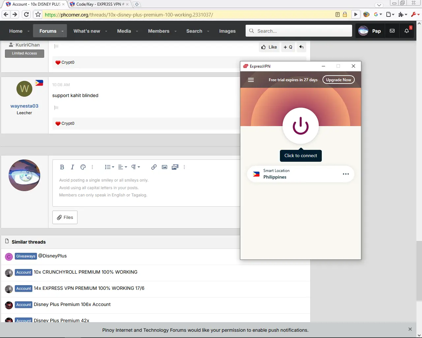Image resolution: width=422 pixels, height=338 pixels.
Task: Select the Philippines smart location in ExpressVPN
Action: point(301,174)
